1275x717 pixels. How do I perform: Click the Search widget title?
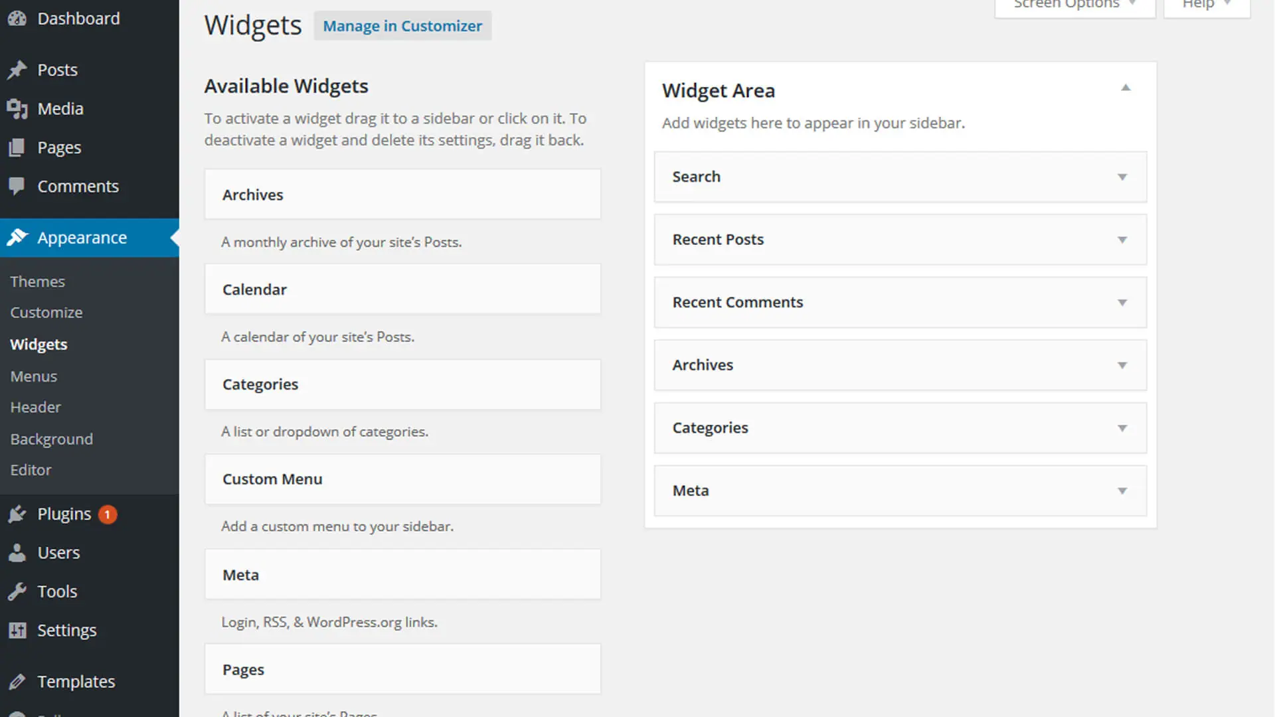click(696, 177)
